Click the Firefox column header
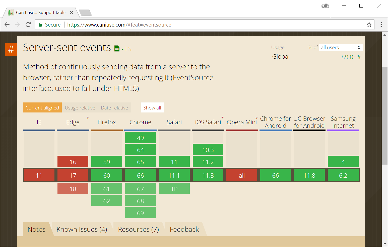The width and height of the screenshot is (388, 247). (x=107, y=122)
